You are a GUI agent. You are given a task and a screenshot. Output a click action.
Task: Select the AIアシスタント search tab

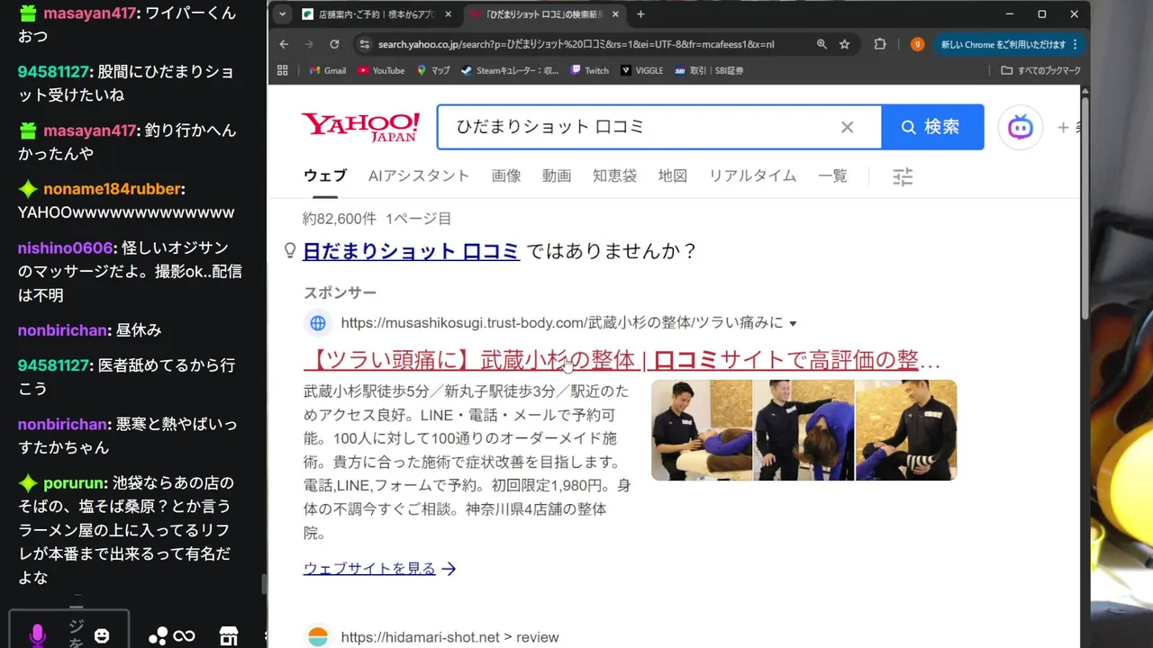tap(419, 176)
